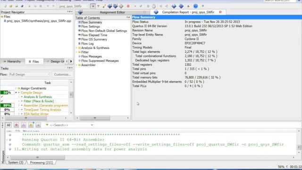Click 'Running Quartus II 64-Bit Assembler' message
Viewport: 302px width, 170px height.
pos(63,140)
